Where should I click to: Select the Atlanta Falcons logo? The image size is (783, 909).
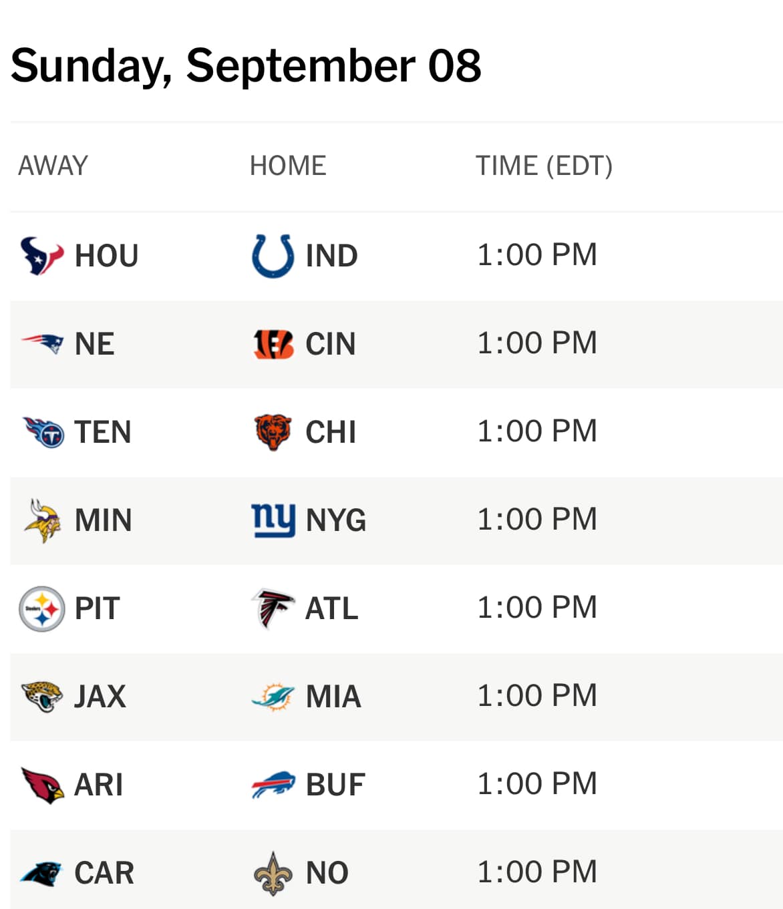tap(273, 608)
